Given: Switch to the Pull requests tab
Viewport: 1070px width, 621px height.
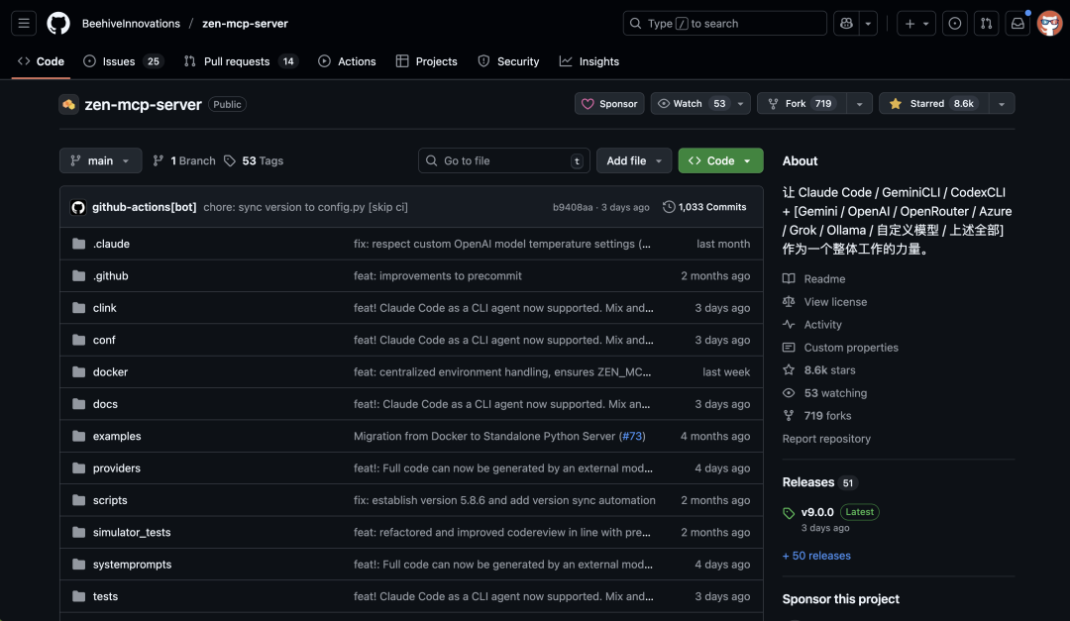Looking at the screenshot, I should pyautogui.click(x=241, y=61).
